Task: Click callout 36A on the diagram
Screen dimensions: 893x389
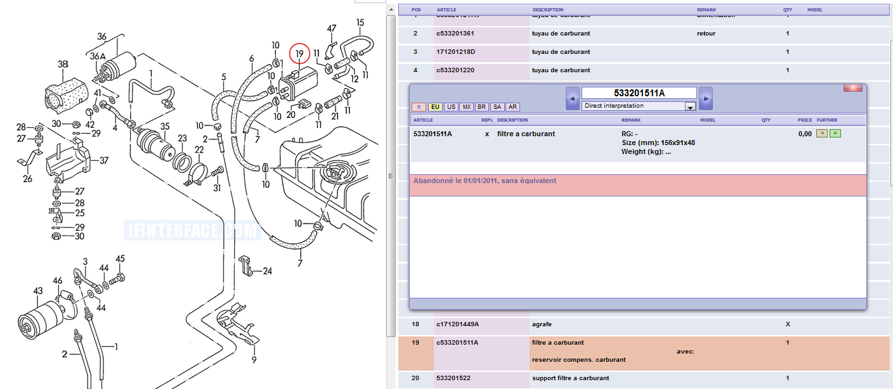Action: pos(98,57)
